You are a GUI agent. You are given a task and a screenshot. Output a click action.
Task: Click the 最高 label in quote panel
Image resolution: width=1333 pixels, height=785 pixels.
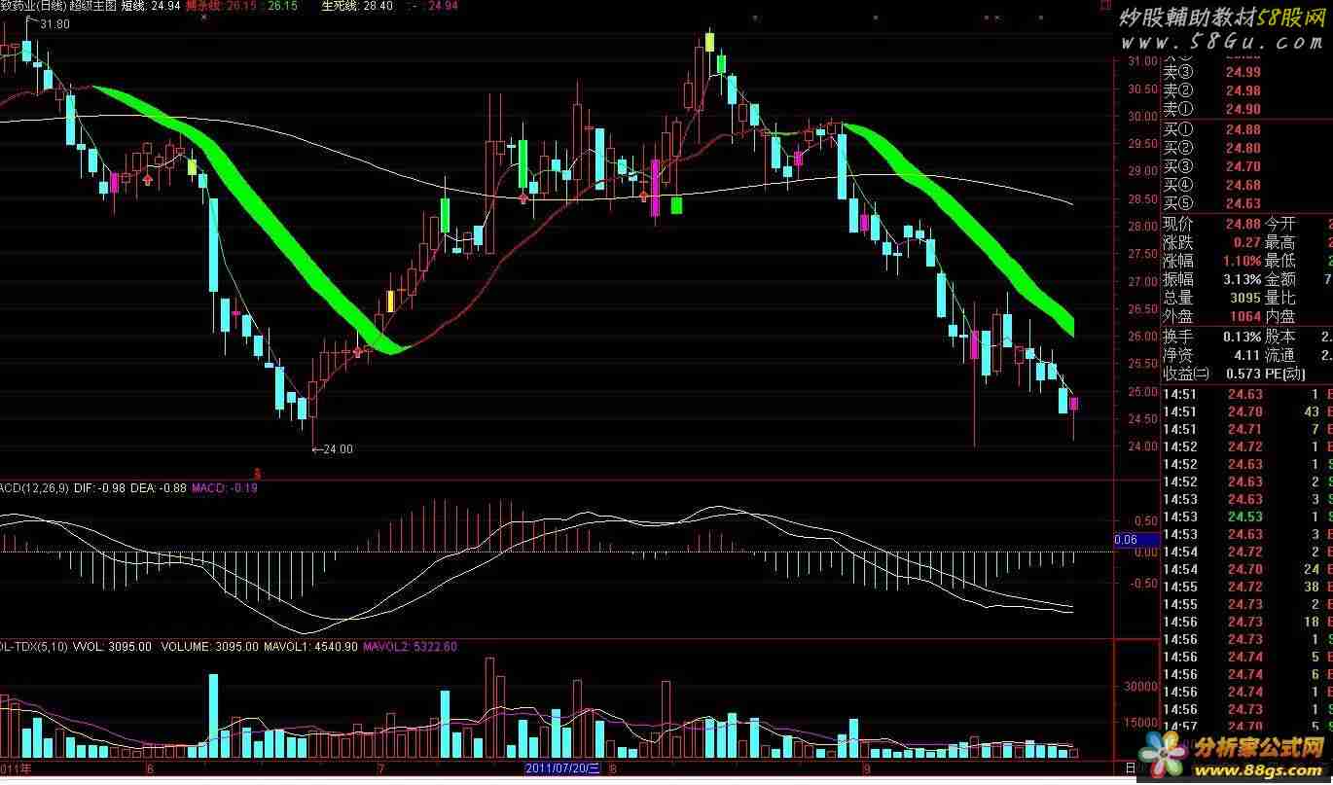(1279, 242)
